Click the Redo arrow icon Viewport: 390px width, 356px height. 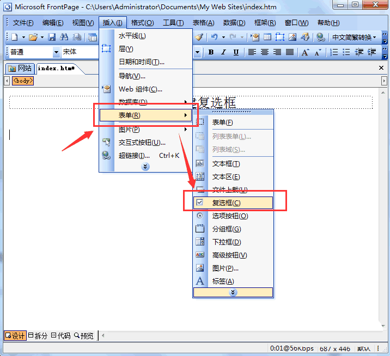pyautogui.click(x=233, y=38)
